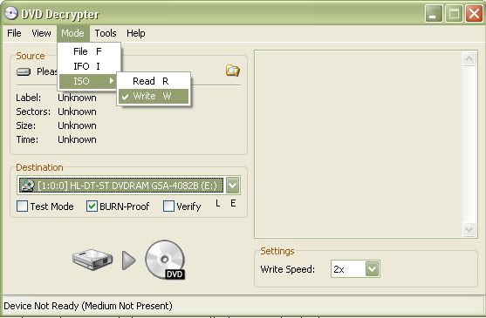Image resolution: width=486 pixels, height=318 pixels.
Task: Click the DVD Decrypter title bar disc icon
Action: pyautogui.click(x=11, y=14)
